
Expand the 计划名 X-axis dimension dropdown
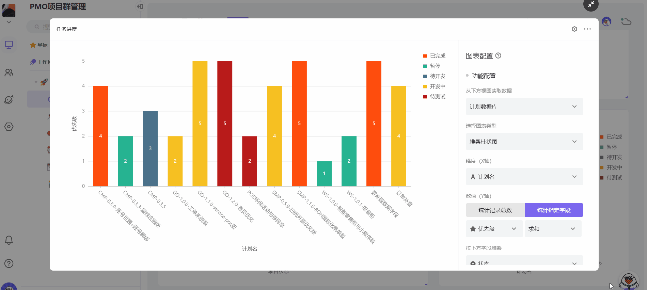click(524, 177)
